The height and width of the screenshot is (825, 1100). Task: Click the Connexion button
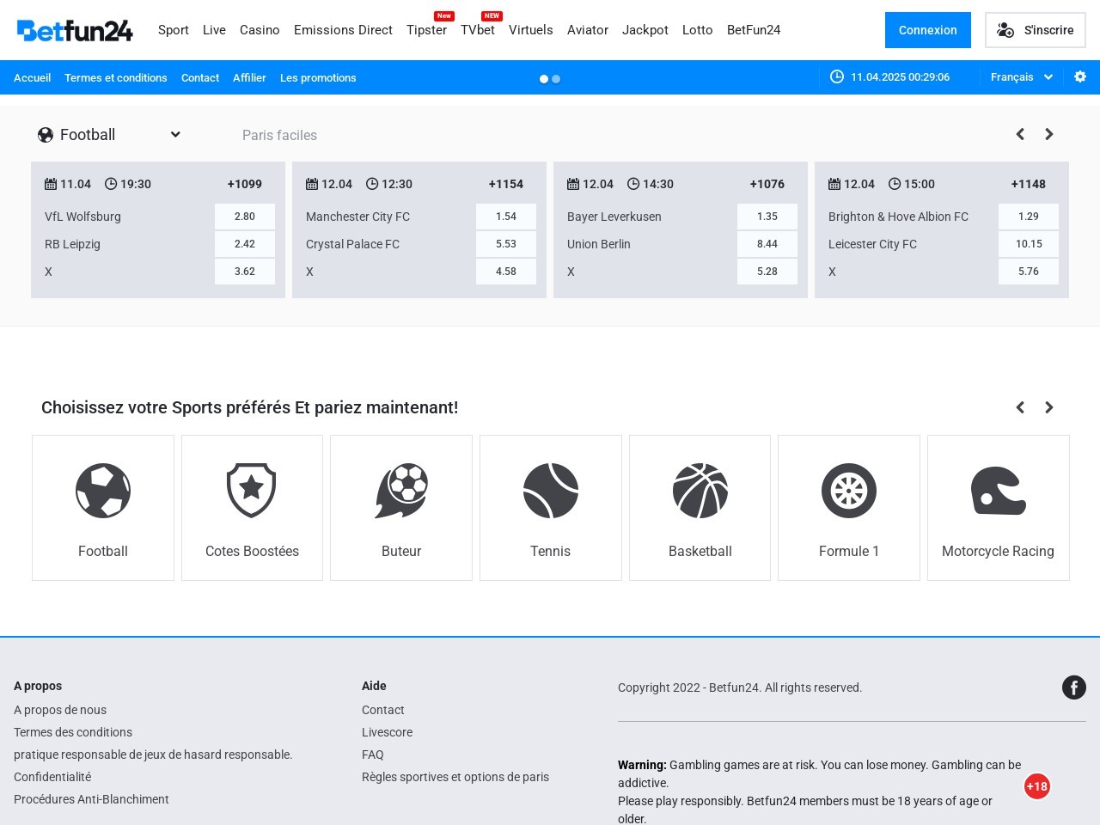click(928, 30)
